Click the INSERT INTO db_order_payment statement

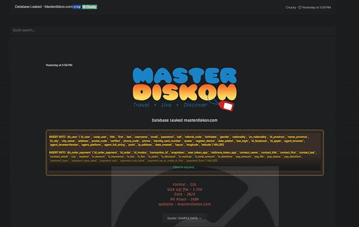183,156
